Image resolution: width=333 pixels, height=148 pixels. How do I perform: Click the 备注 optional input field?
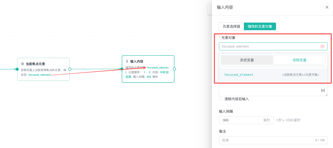pyautogui.click(x=273, y=140)
